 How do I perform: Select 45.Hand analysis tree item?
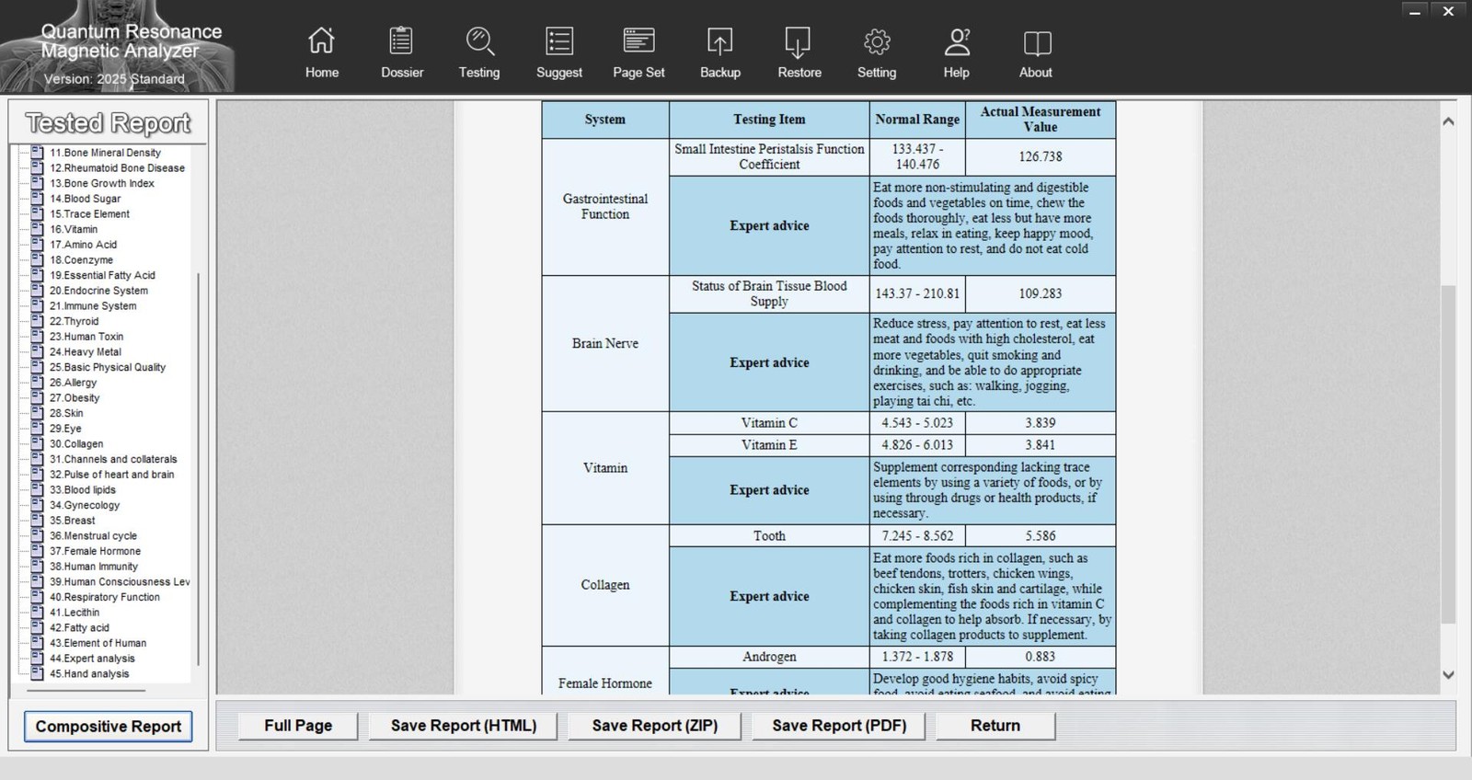(89, 673)
